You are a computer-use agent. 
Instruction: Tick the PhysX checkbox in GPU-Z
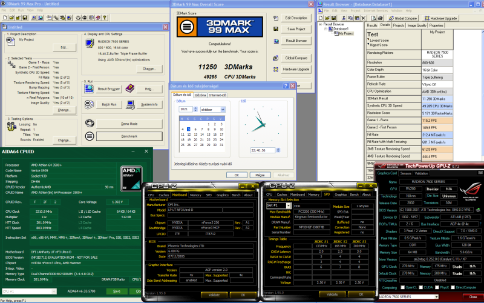pyautogui.click(x=437, y=287)
